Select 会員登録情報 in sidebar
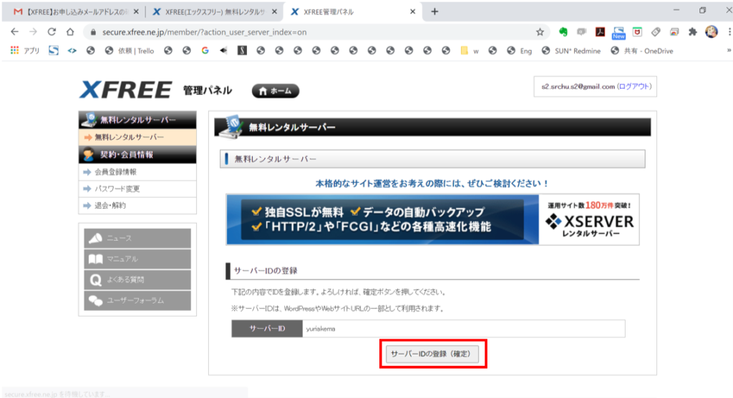This screenshot has width=733, height=398. coord(115,172)
